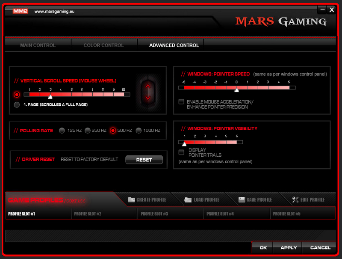The height and width of the screenshot is (259, 342).
Task: Click the mouse wheel down arrow icon
Action: point(148,98)
